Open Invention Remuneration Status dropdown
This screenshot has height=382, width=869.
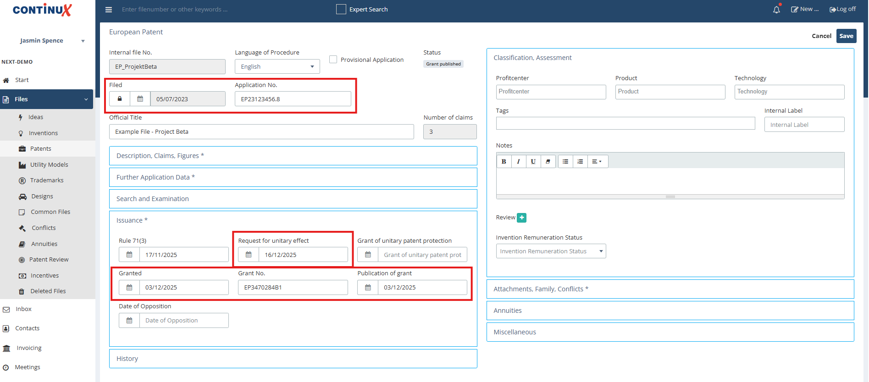pos(551,251)
